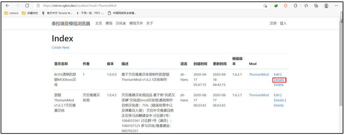Open the 收藏夹栏 bookmarks folder
Screen dimensions: 344x135
[x=30, y=13]
